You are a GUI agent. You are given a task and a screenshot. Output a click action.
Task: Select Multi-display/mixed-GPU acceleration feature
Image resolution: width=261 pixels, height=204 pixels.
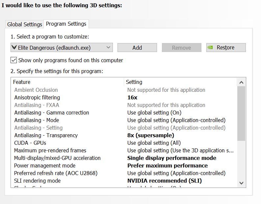57,158
